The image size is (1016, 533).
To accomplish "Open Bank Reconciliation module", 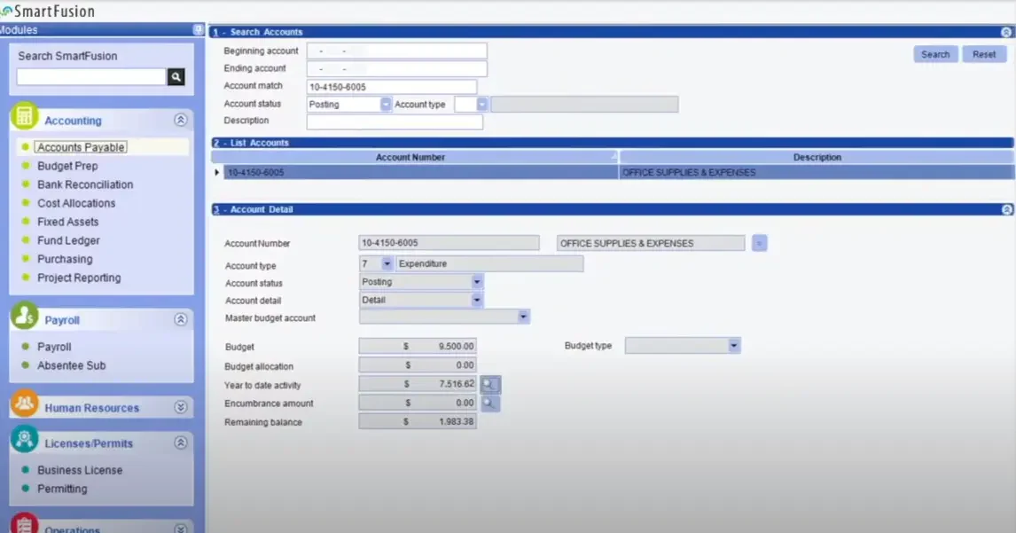I will 85,184.
